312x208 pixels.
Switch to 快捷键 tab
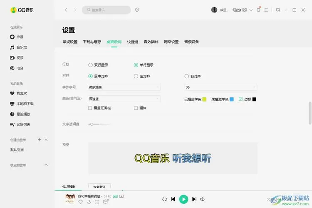click(133, 42)
